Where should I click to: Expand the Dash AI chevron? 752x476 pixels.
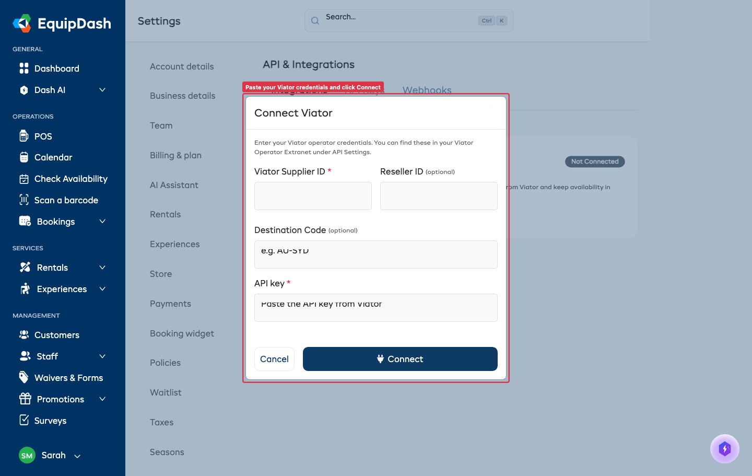tap(102, 90)
